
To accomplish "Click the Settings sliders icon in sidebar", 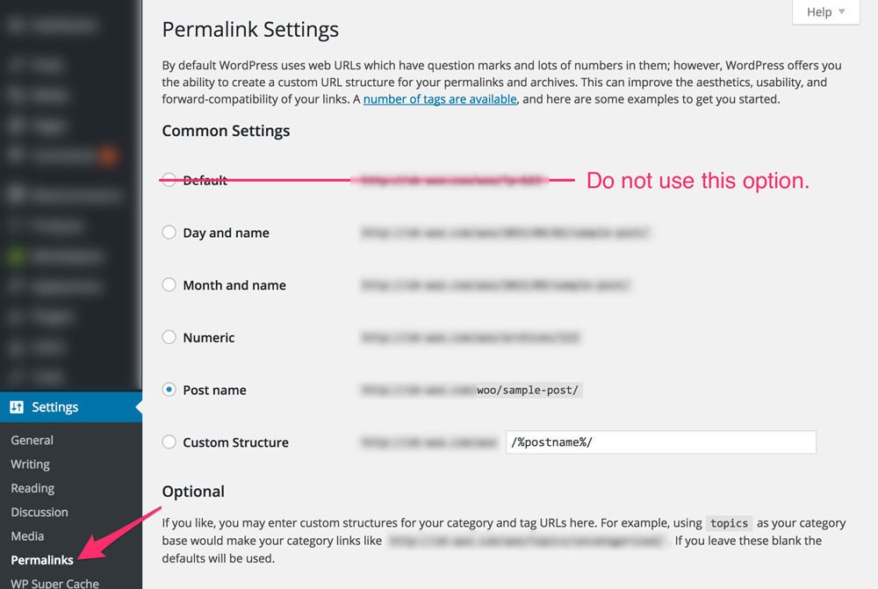I will [x=17, y=407].
